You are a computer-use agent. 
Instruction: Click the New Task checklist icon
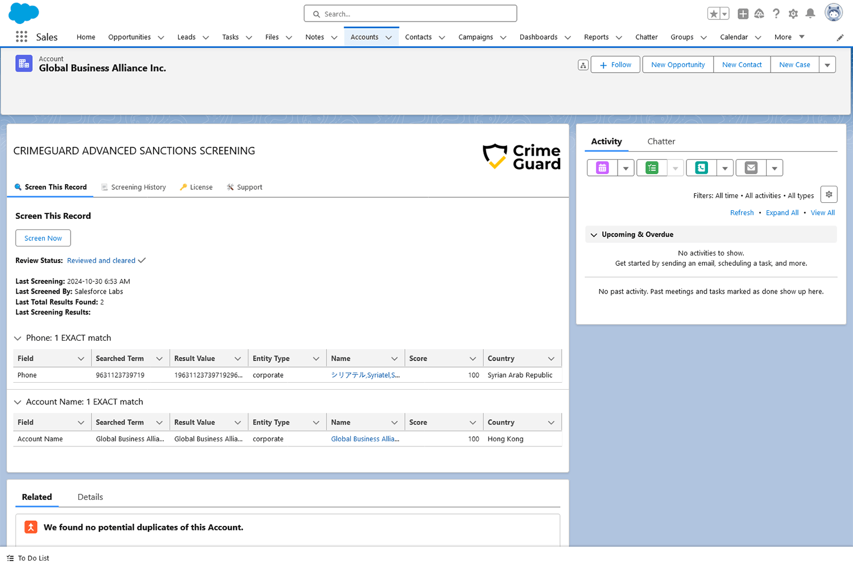click(652, 168)
